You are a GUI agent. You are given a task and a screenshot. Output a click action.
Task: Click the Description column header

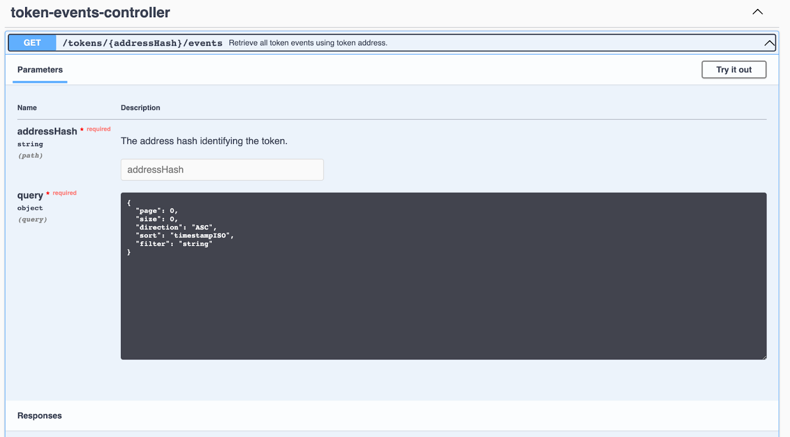click(x=141, y=108)
